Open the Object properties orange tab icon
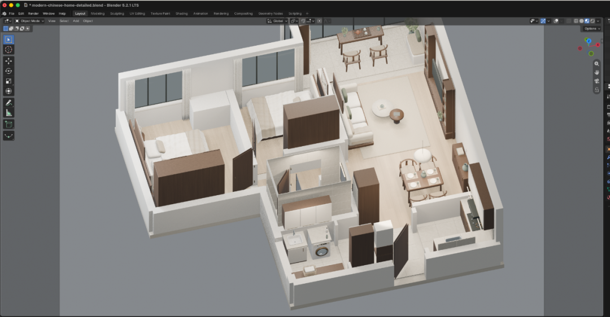Viewport: 610px width, 317px height. pos(608,149)
